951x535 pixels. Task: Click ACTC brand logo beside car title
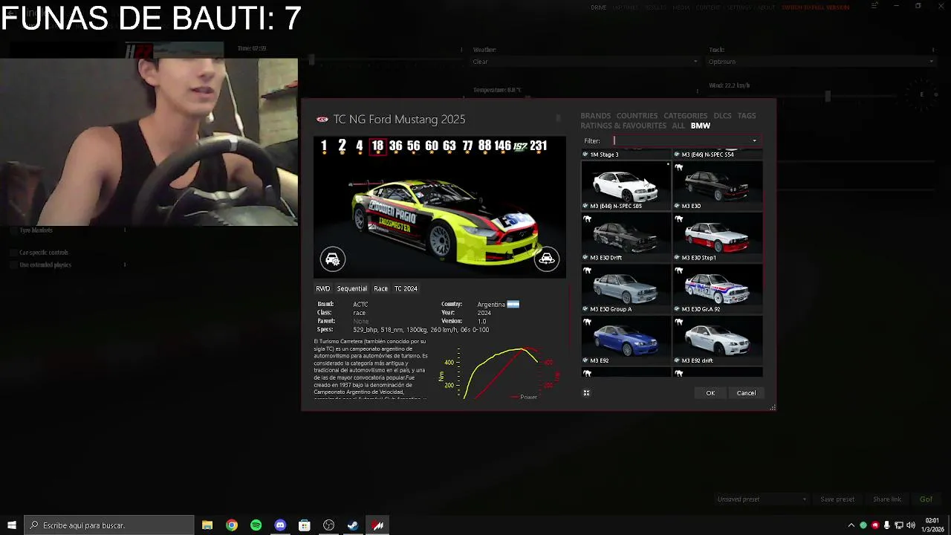click(x=322, y=119)
